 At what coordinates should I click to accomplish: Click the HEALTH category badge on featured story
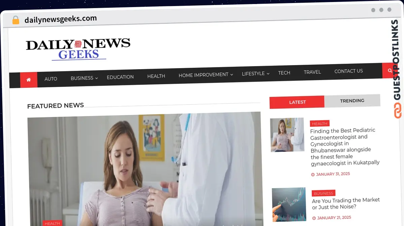click(x=52, y=223)
